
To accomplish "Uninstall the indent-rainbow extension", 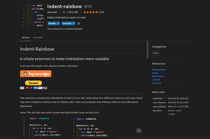I will click(x=67, y=23).
